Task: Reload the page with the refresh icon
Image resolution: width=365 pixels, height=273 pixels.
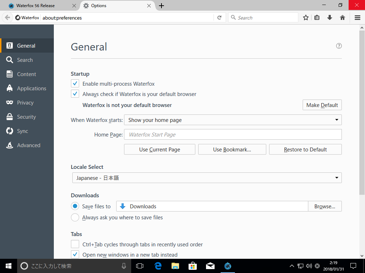Action: point(220,18)
